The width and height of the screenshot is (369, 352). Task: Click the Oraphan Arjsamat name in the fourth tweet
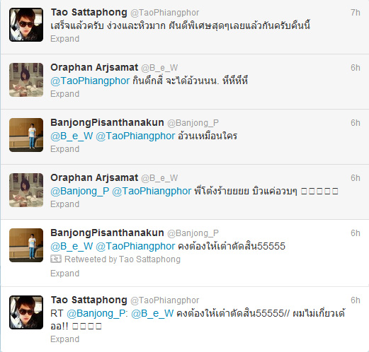click(x=94, y=177)
